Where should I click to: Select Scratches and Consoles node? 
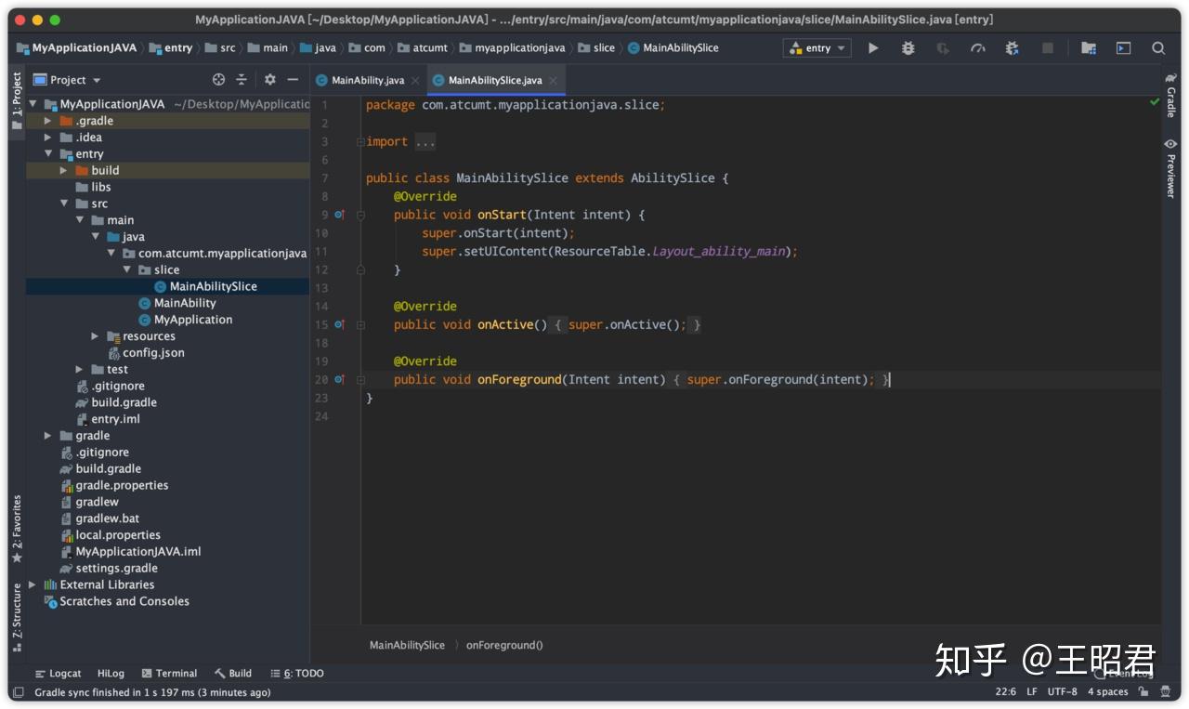click(x=124, y=601)
